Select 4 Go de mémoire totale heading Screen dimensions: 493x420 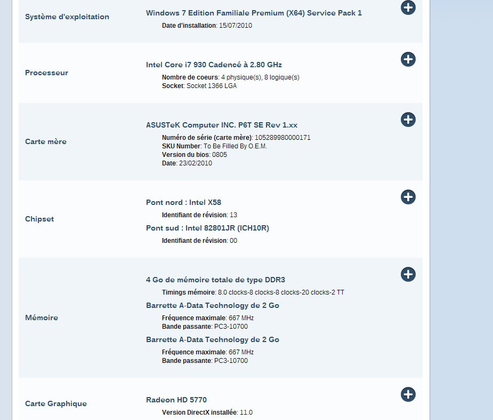click(216, 280)
